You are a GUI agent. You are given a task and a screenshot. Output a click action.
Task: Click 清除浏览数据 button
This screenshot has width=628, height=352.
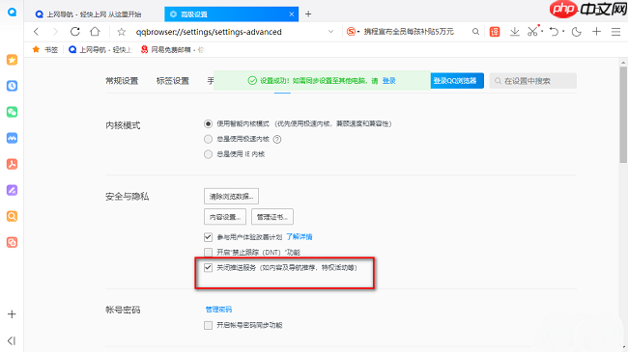coord(231,197)
